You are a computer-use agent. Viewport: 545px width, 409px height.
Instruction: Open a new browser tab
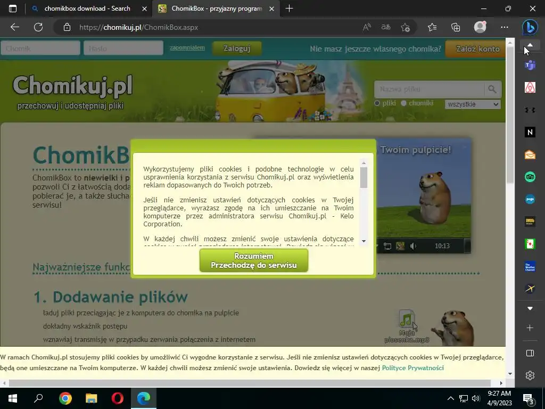point(289,9)
